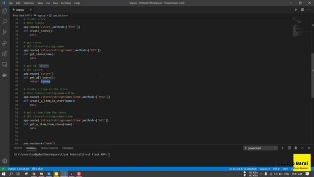Click the get_all_sotre breadcrumb symbol
The width and height of the screenshot is (314, 177).
[x=60, y=15]
